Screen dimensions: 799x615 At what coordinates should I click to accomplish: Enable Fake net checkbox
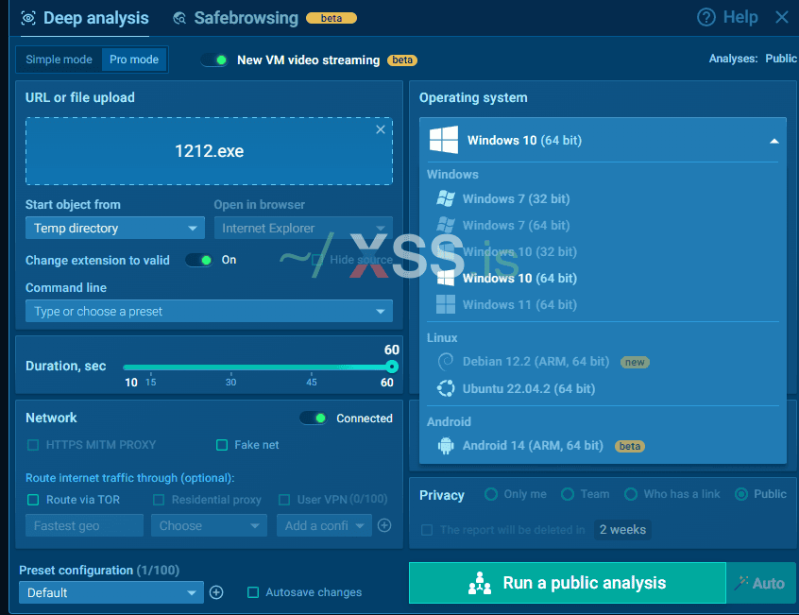pos(222,445)
